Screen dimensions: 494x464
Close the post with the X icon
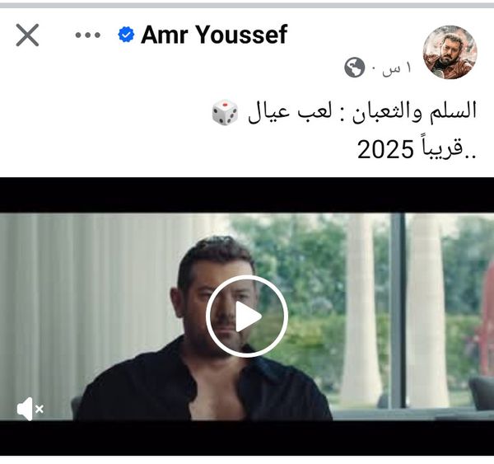click(27, 35)
